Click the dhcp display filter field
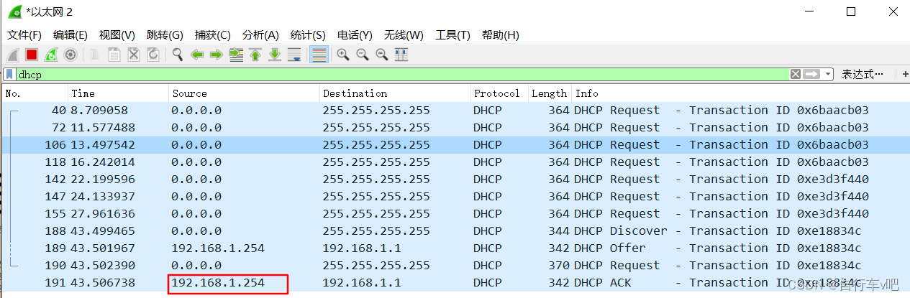Image resolution: width=910 pixels, height=298 pixels. tap(403, 74)
